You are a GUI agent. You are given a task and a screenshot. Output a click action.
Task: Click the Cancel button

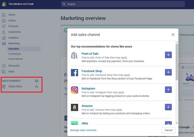(168, 130)
